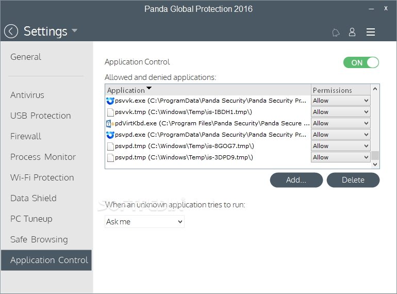The image size is (397, 294).
Task: Open the Antivirus settings section
Action: (27, 95)
